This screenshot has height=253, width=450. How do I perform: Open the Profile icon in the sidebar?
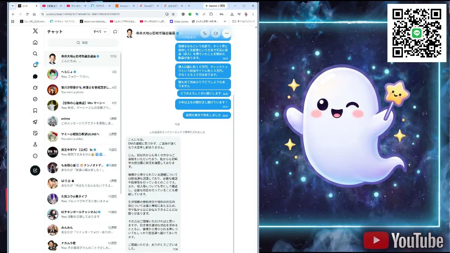(35, 144)
